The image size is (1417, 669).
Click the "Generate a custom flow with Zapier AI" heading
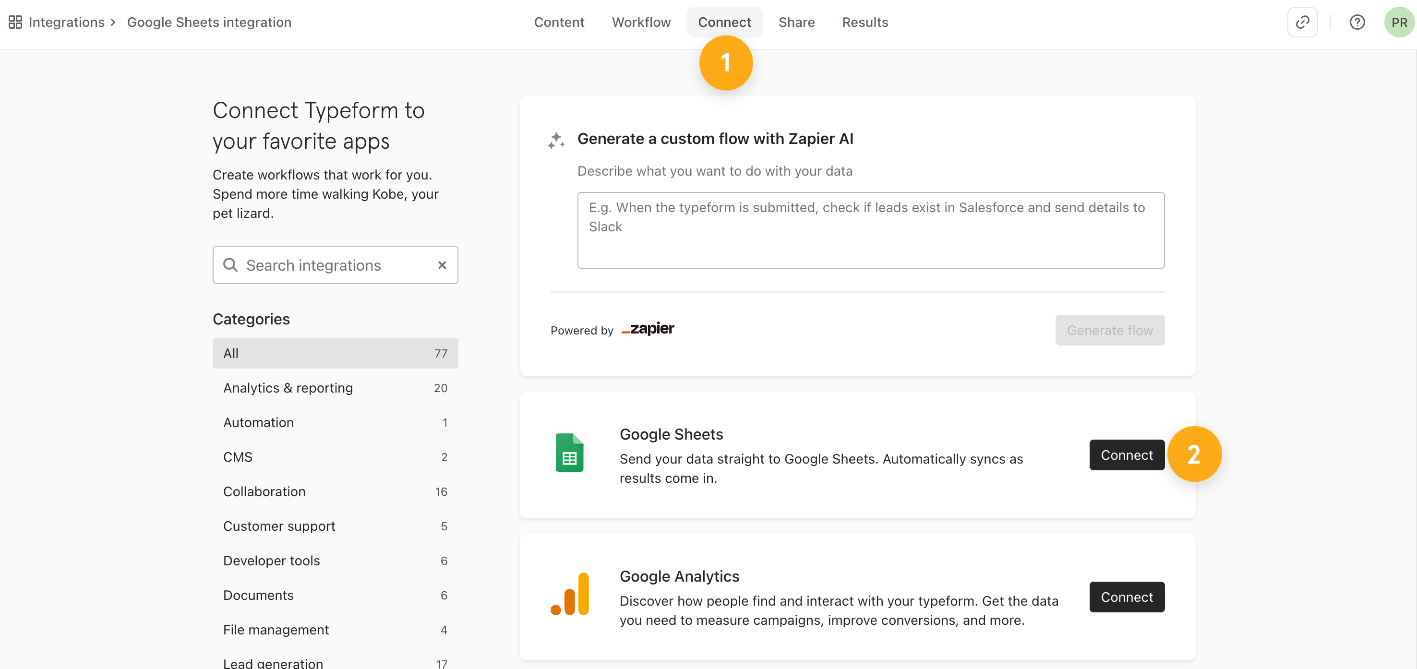pyautogui.click(x=715, y=139)
